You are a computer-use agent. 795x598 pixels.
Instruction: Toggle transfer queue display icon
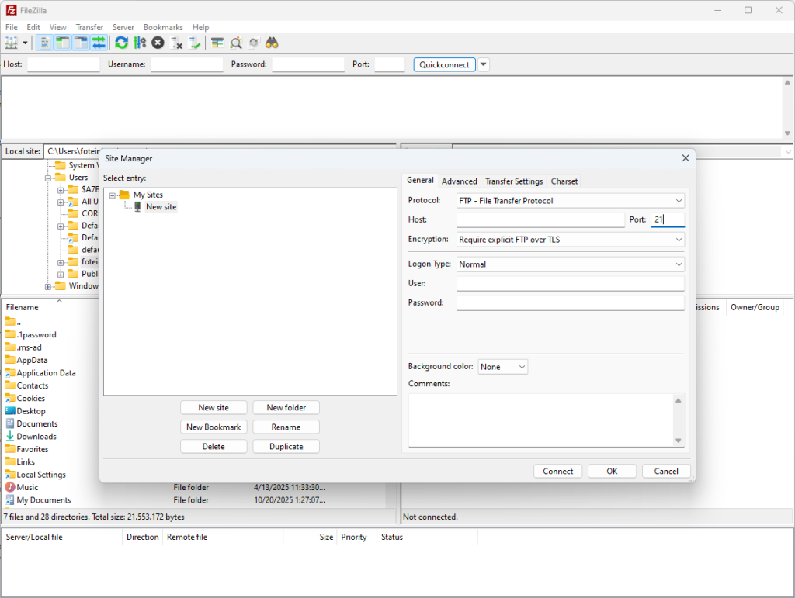coord(99,43)
